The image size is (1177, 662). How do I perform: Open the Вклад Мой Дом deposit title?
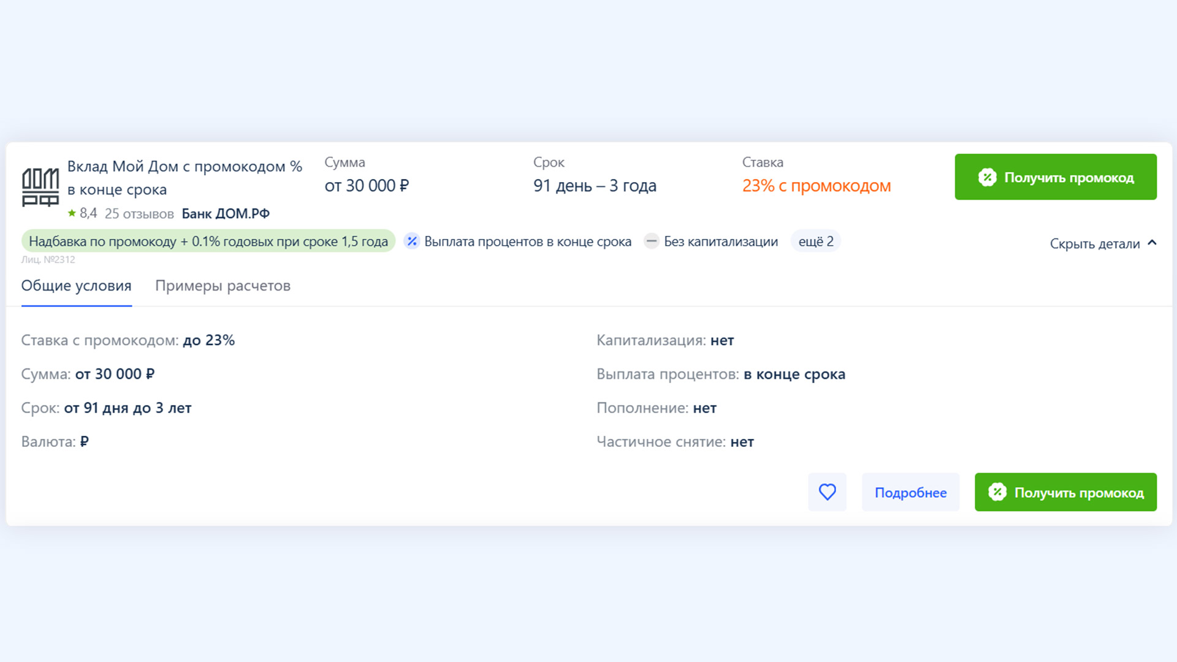tap(185, 178)
